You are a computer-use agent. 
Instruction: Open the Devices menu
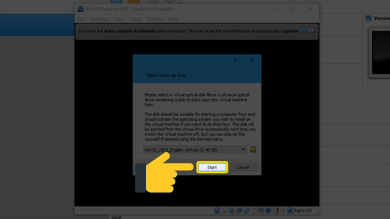154,19
